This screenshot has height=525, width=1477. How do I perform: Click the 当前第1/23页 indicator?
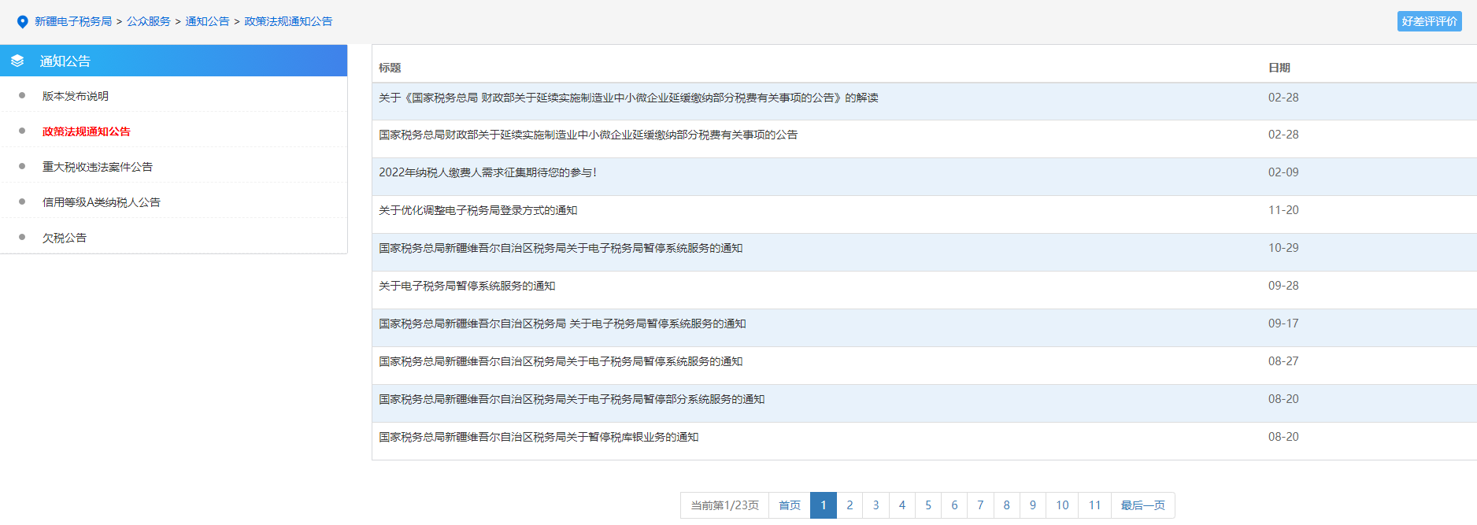pos(725,505)
